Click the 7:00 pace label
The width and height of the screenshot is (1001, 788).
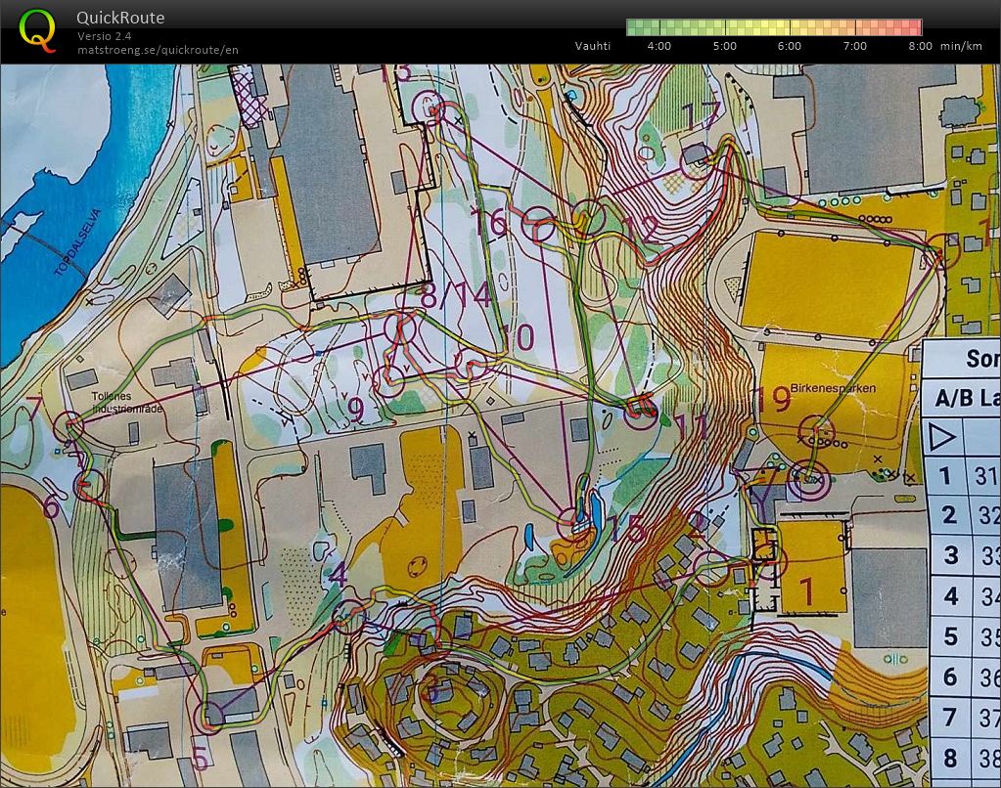(855, 46)
